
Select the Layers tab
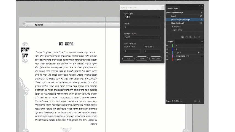[x=171, y=42]
